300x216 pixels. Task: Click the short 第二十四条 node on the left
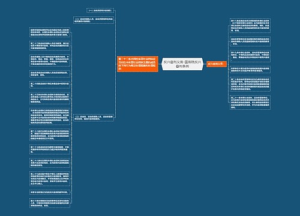50,85
